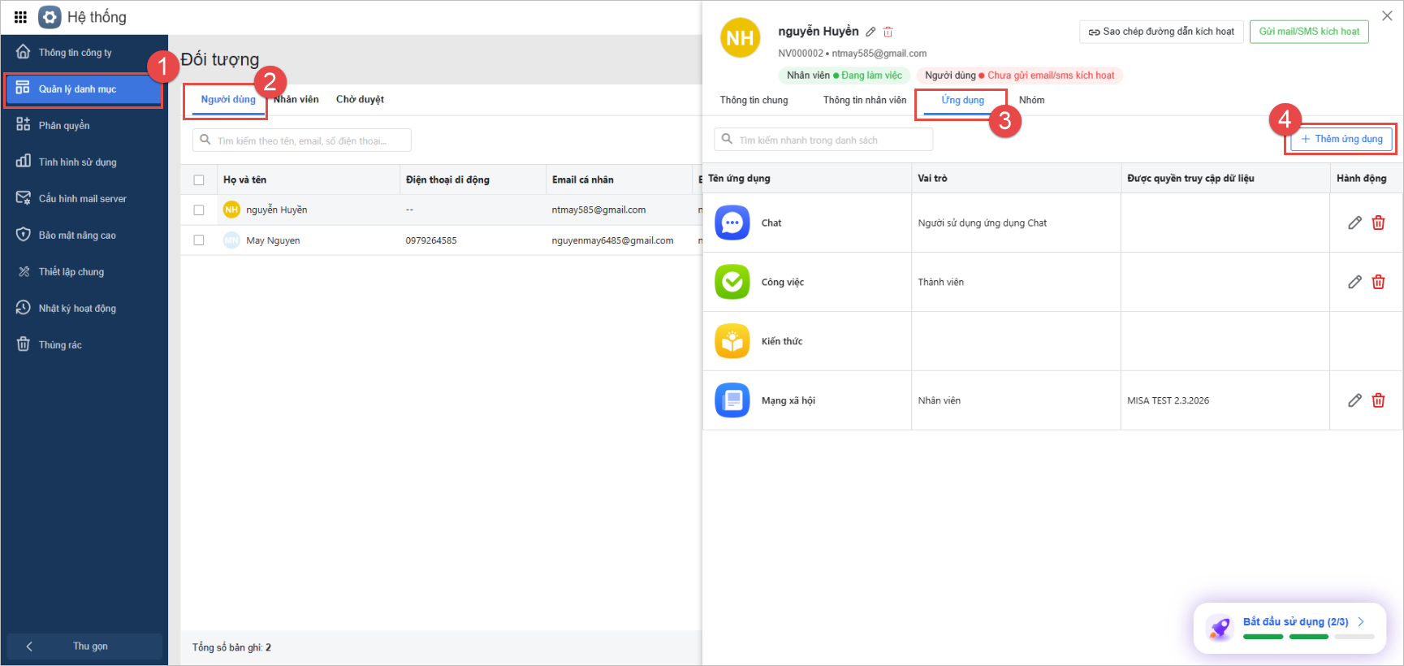Viewport: 1404px width, 666px height.
Task: Expand the Bắt đầu sử dụng panel arrow
Action: point(1361,621)
